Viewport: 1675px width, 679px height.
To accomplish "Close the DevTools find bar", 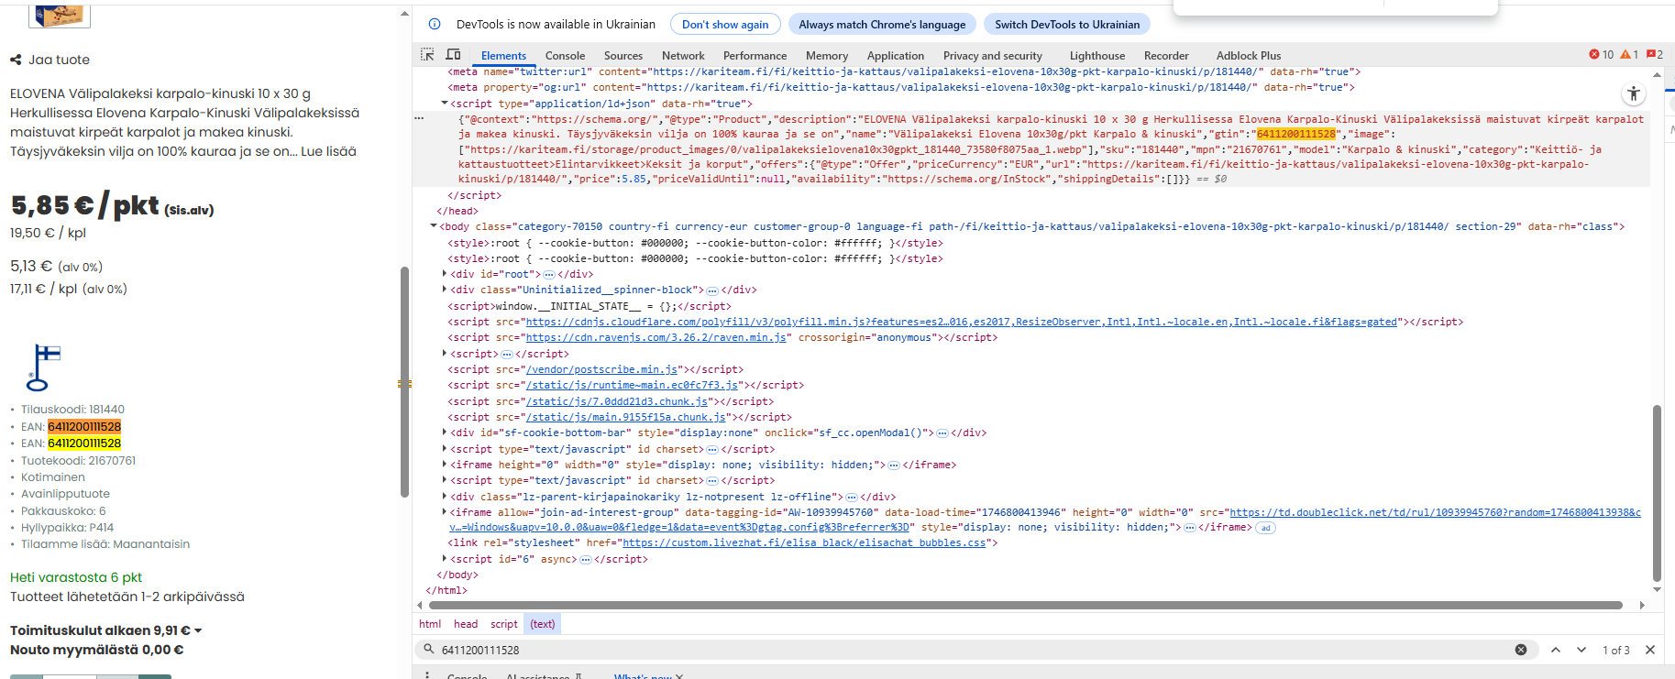I will click(x=1650, y=650).
